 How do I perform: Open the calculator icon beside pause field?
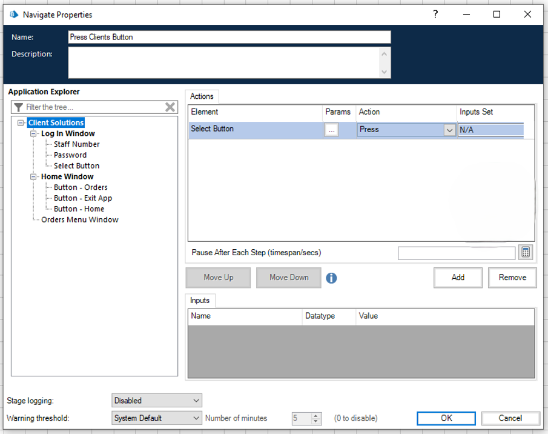(x=526, y=253)
